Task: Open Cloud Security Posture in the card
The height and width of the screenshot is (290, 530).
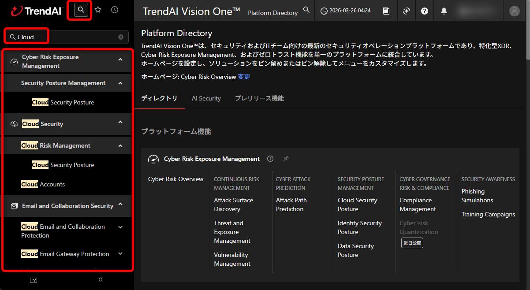Action: coord(358,204)
